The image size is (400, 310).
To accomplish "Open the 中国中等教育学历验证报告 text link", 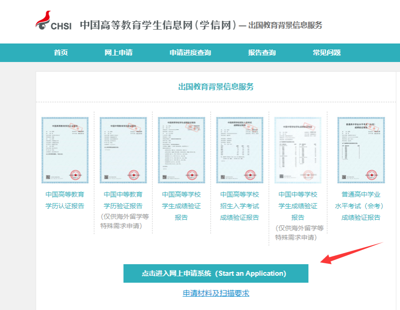I will 123,200.
